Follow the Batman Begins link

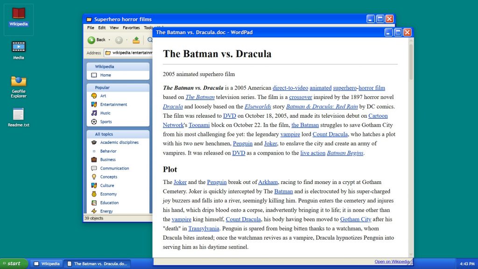[x=345, y=153]
